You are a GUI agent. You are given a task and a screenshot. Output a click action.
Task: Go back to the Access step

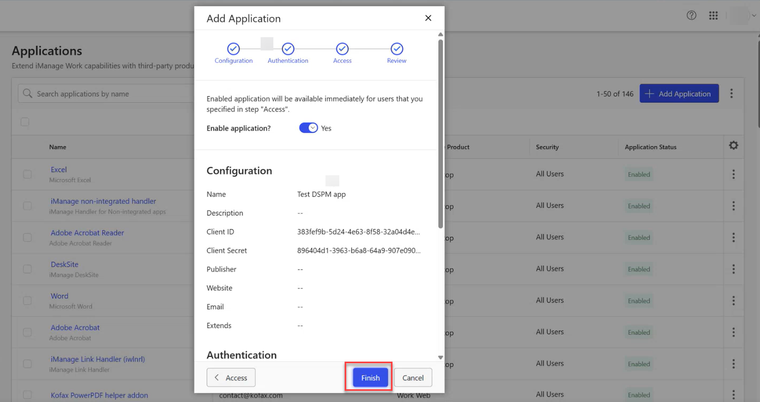point(231,378)
